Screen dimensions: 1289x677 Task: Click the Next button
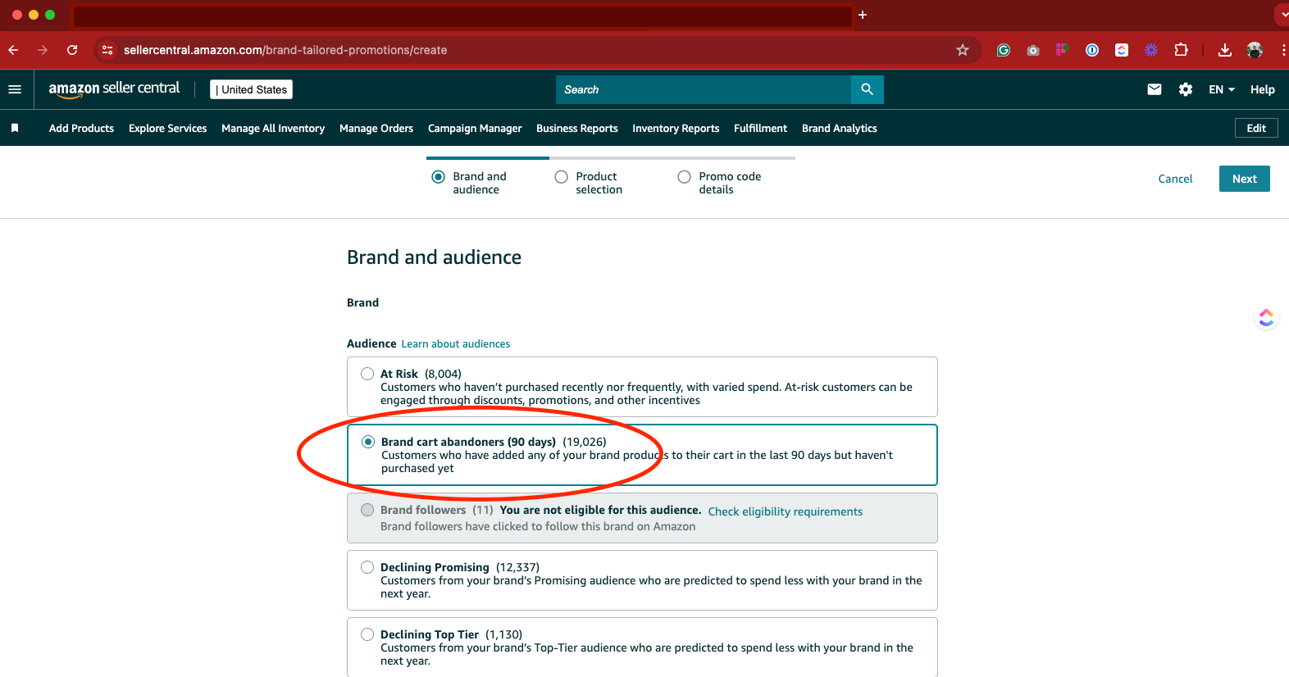pos(1244,179)
